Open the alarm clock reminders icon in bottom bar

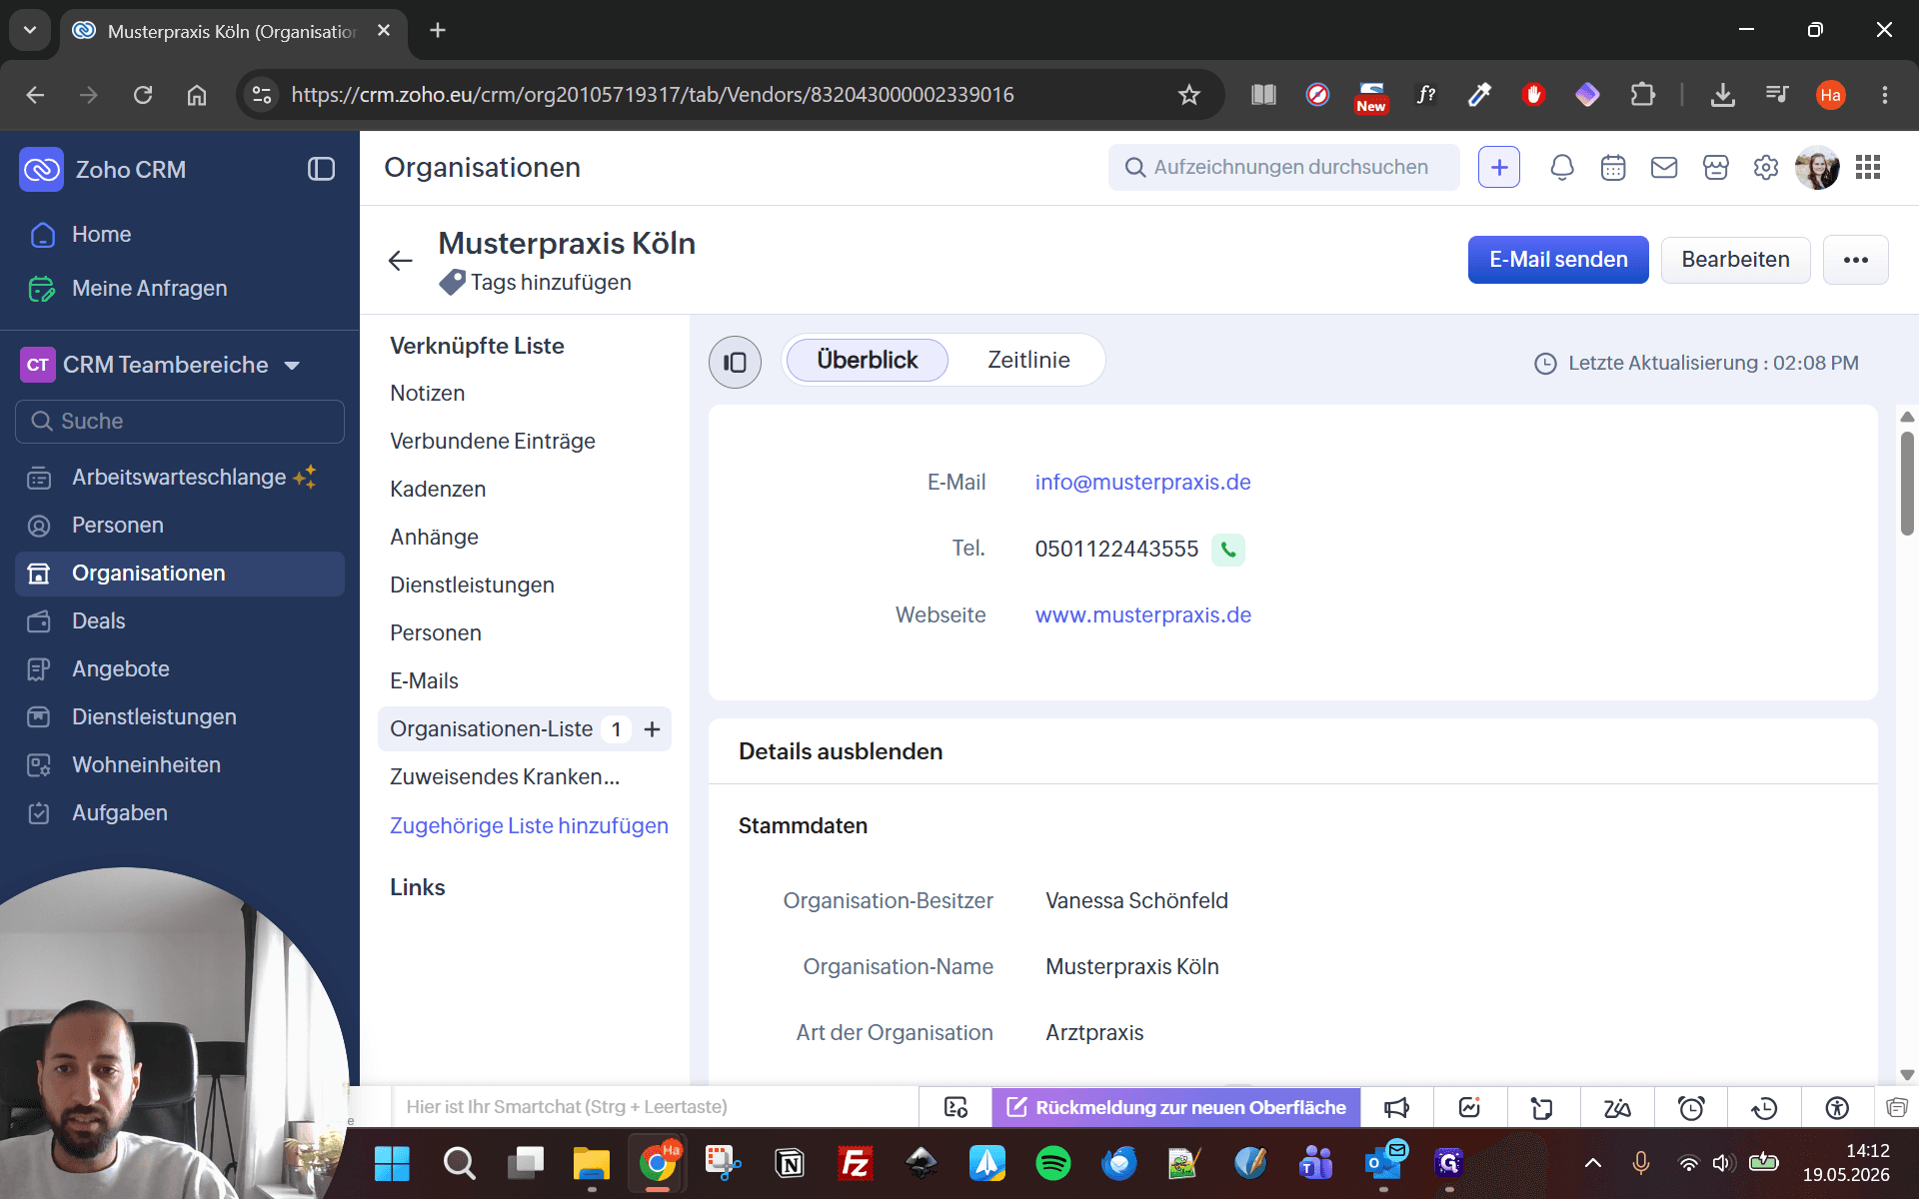tap(1691, 1107)
